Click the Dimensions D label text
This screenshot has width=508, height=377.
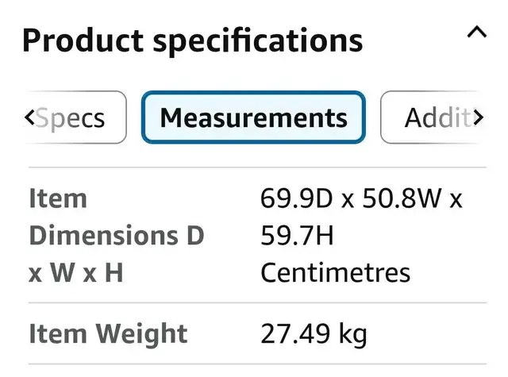[x=117, y=236]
